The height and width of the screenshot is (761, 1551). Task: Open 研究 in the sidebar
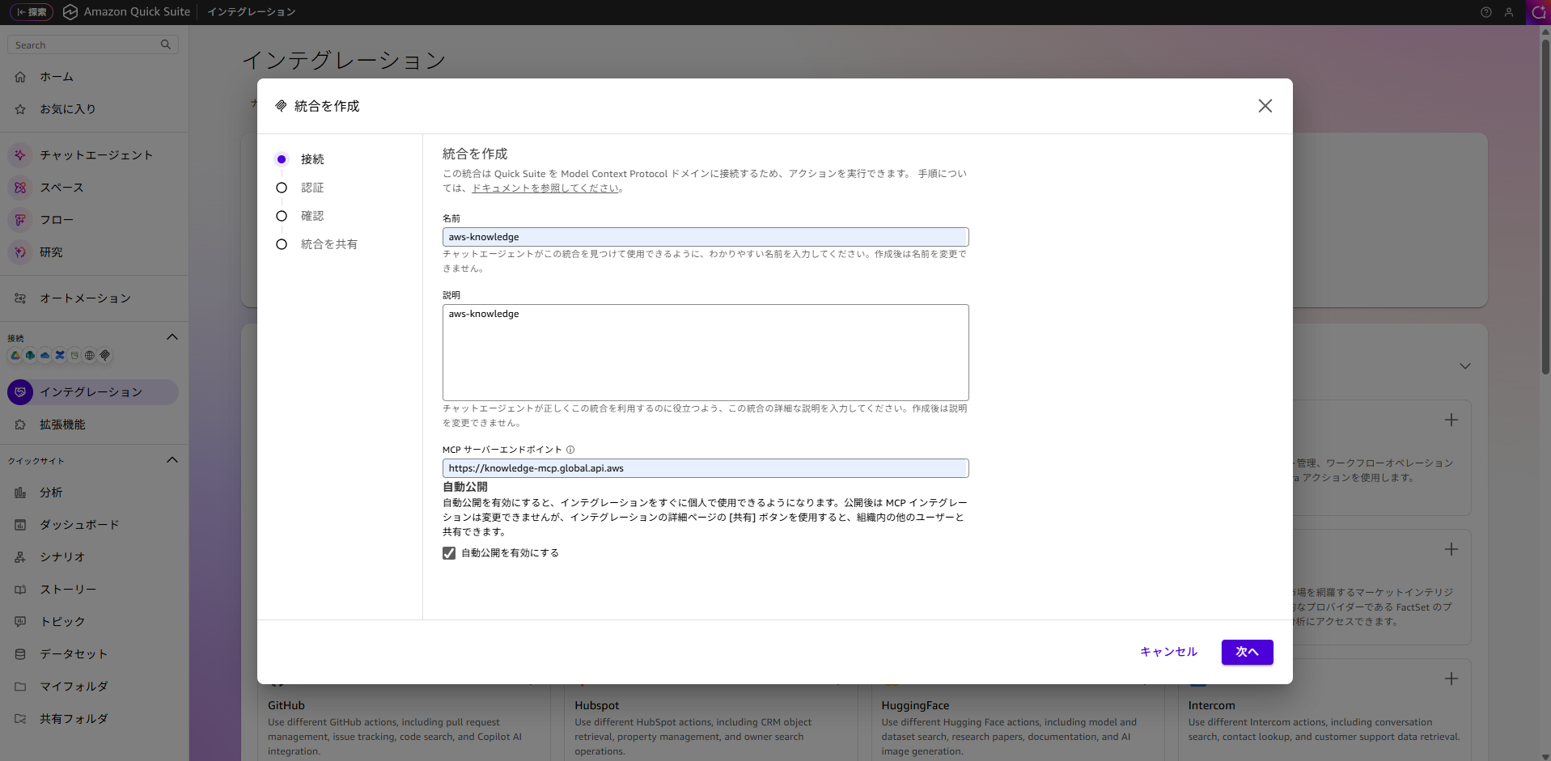[51, 252]
